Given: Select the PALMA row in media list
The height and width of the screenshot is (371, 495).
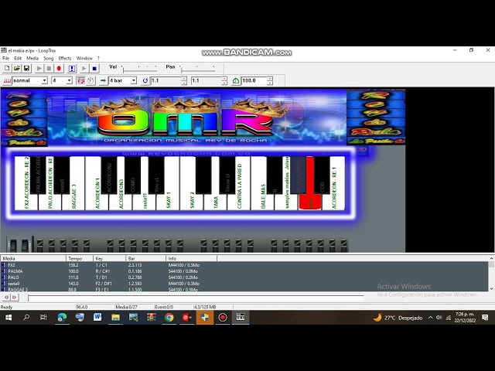Looking at the screenshot, I should tap(244, 271).
